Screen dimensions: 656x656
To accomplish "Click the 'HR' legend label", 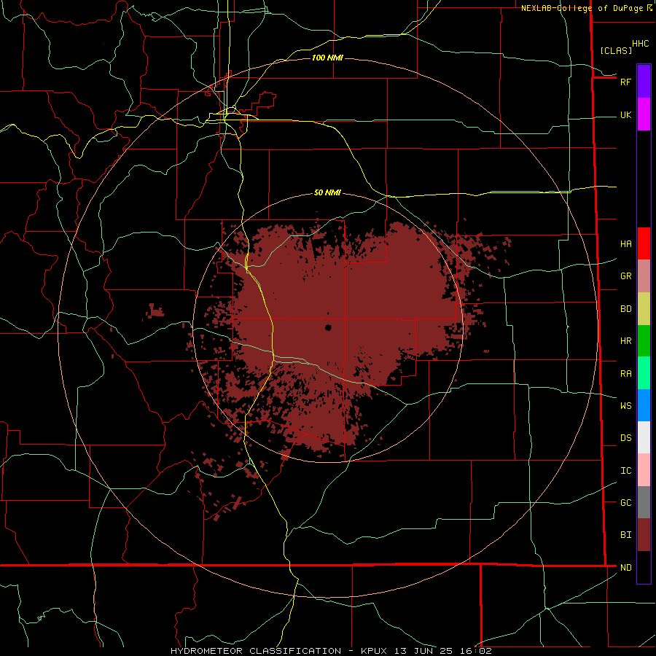I will tap(625, 341).
